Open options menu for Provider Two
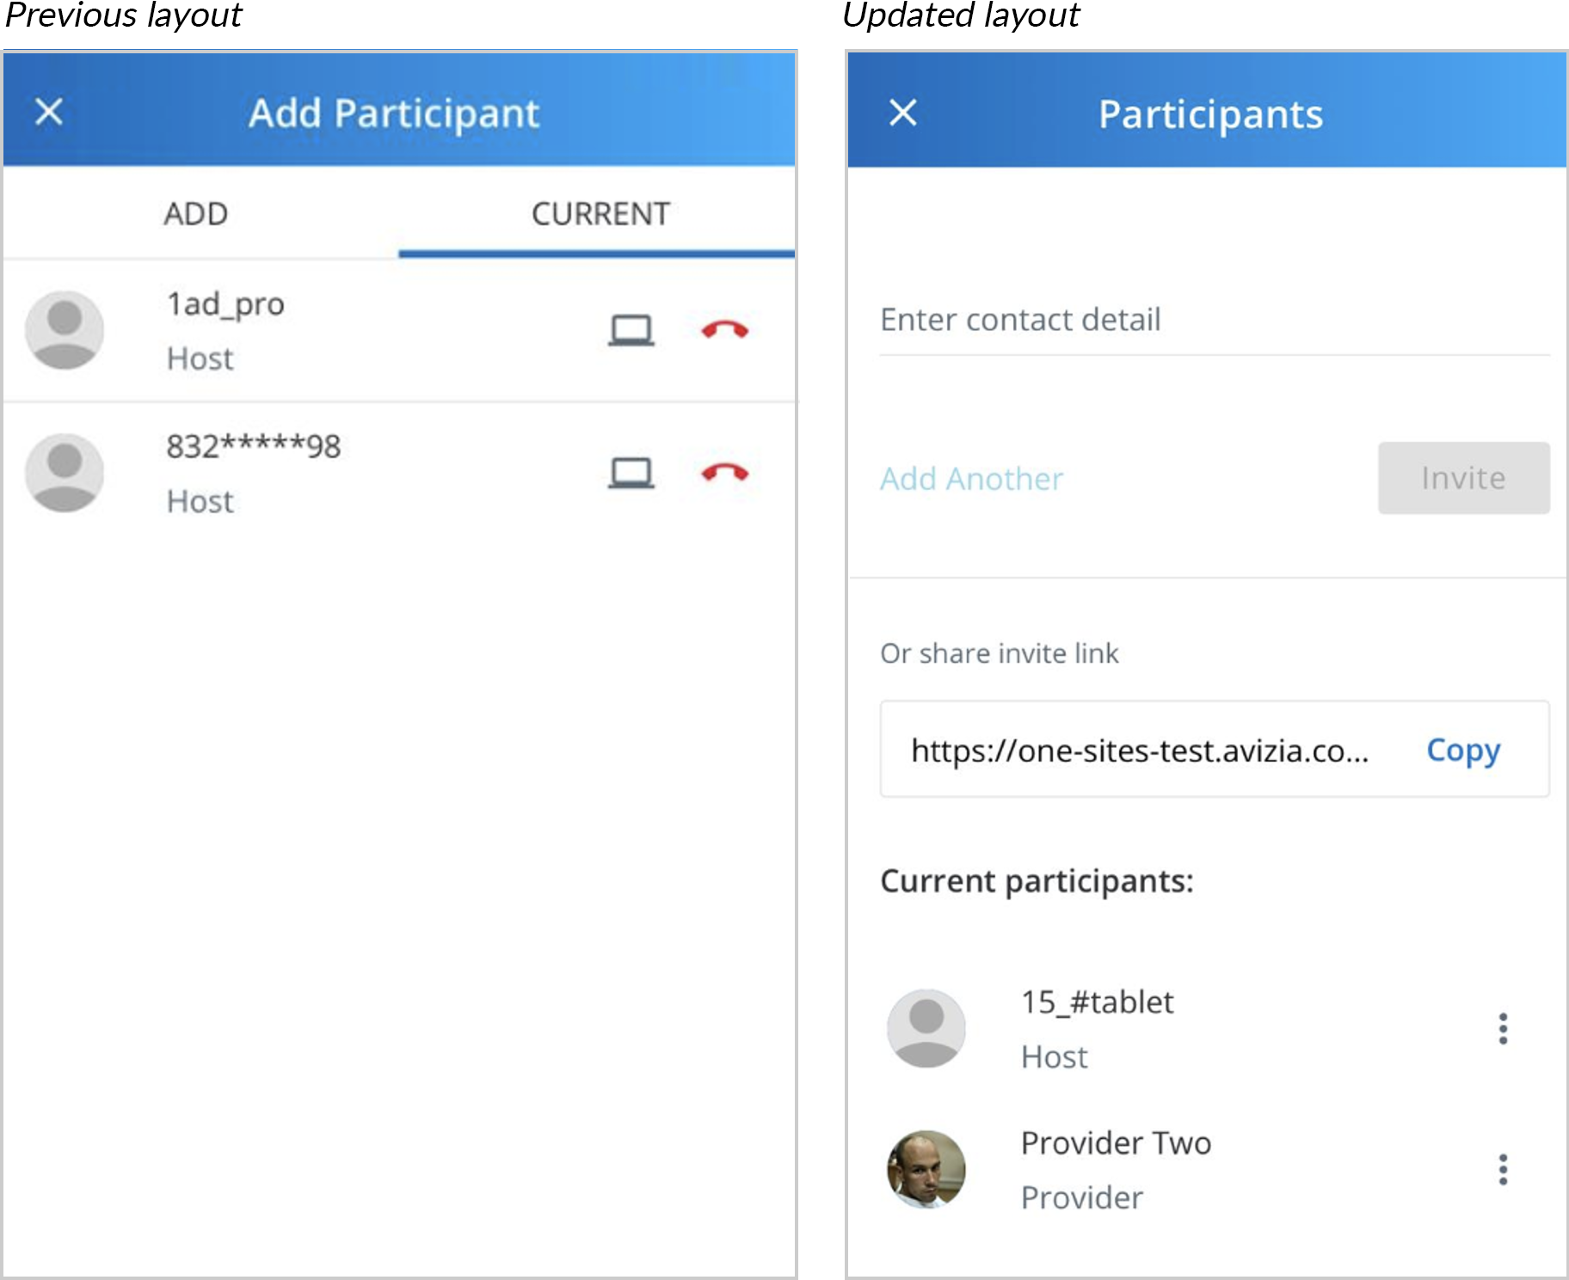This screenshot has height=1280, width=1569. [x=1503, y=1169]
